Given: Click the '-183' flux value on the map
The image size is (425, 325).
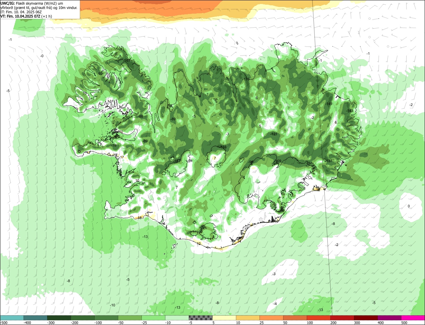Looking at the screenshot, I should [177, 161].
